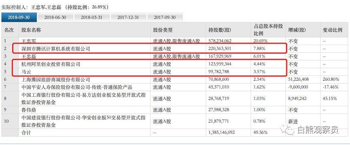Show the 2017-12-31 report tab
The width and height of the screenshot is (350, 145).
(128, 17)
